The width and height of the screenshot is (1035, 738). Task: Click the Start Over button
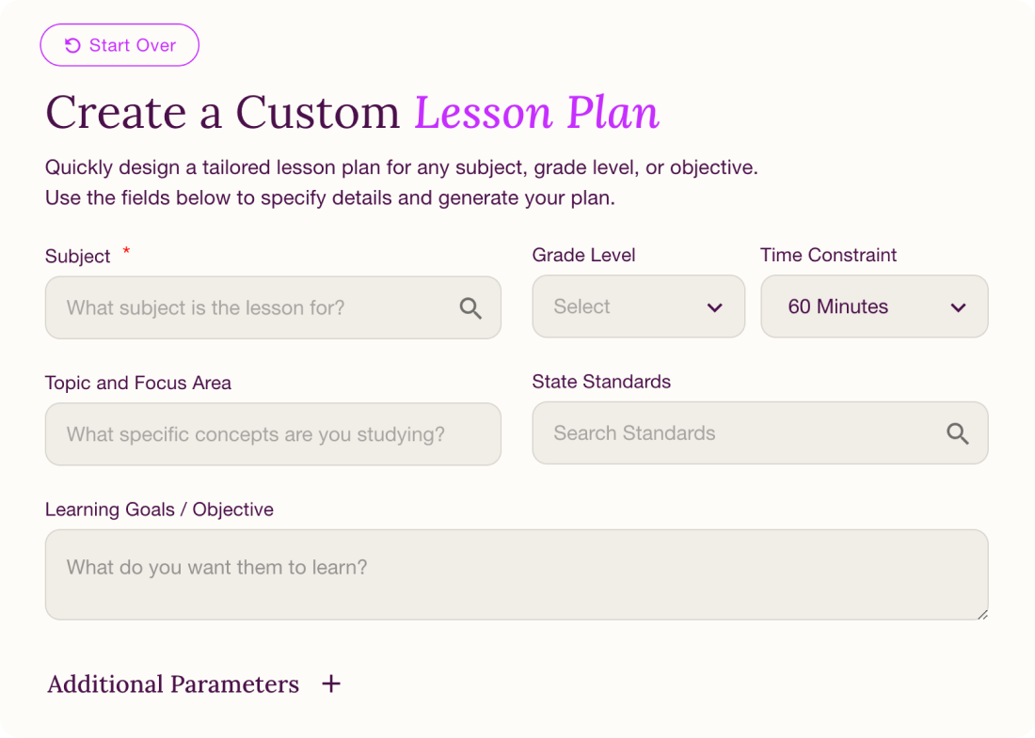[119, 44]
